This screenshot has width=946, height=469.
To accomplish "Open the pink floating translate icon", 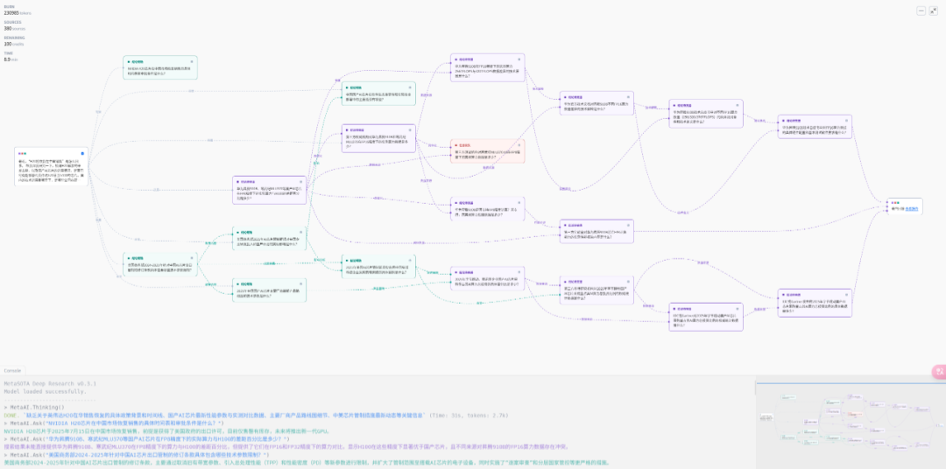I will (x=939, y=372).
